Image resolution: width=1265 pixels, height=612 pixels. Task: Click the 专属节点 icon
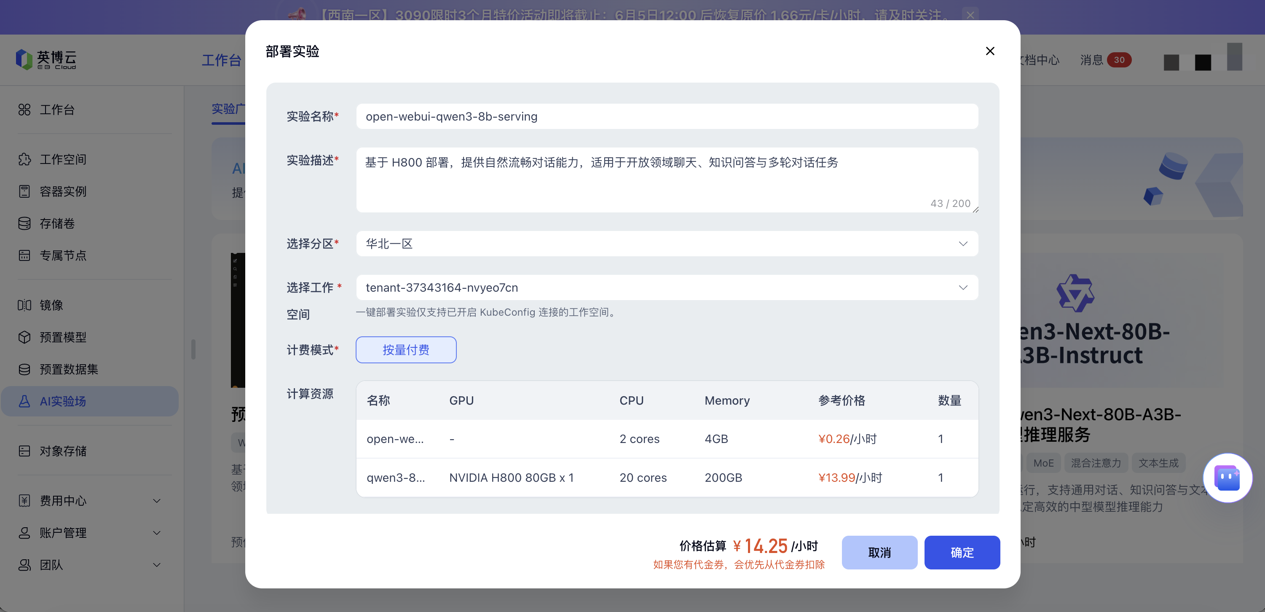point(24,255)
